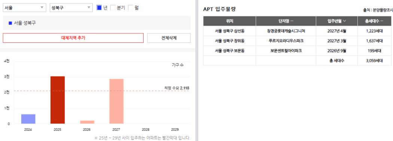Enable the 월 monthly checkbox

coord(131,8)
